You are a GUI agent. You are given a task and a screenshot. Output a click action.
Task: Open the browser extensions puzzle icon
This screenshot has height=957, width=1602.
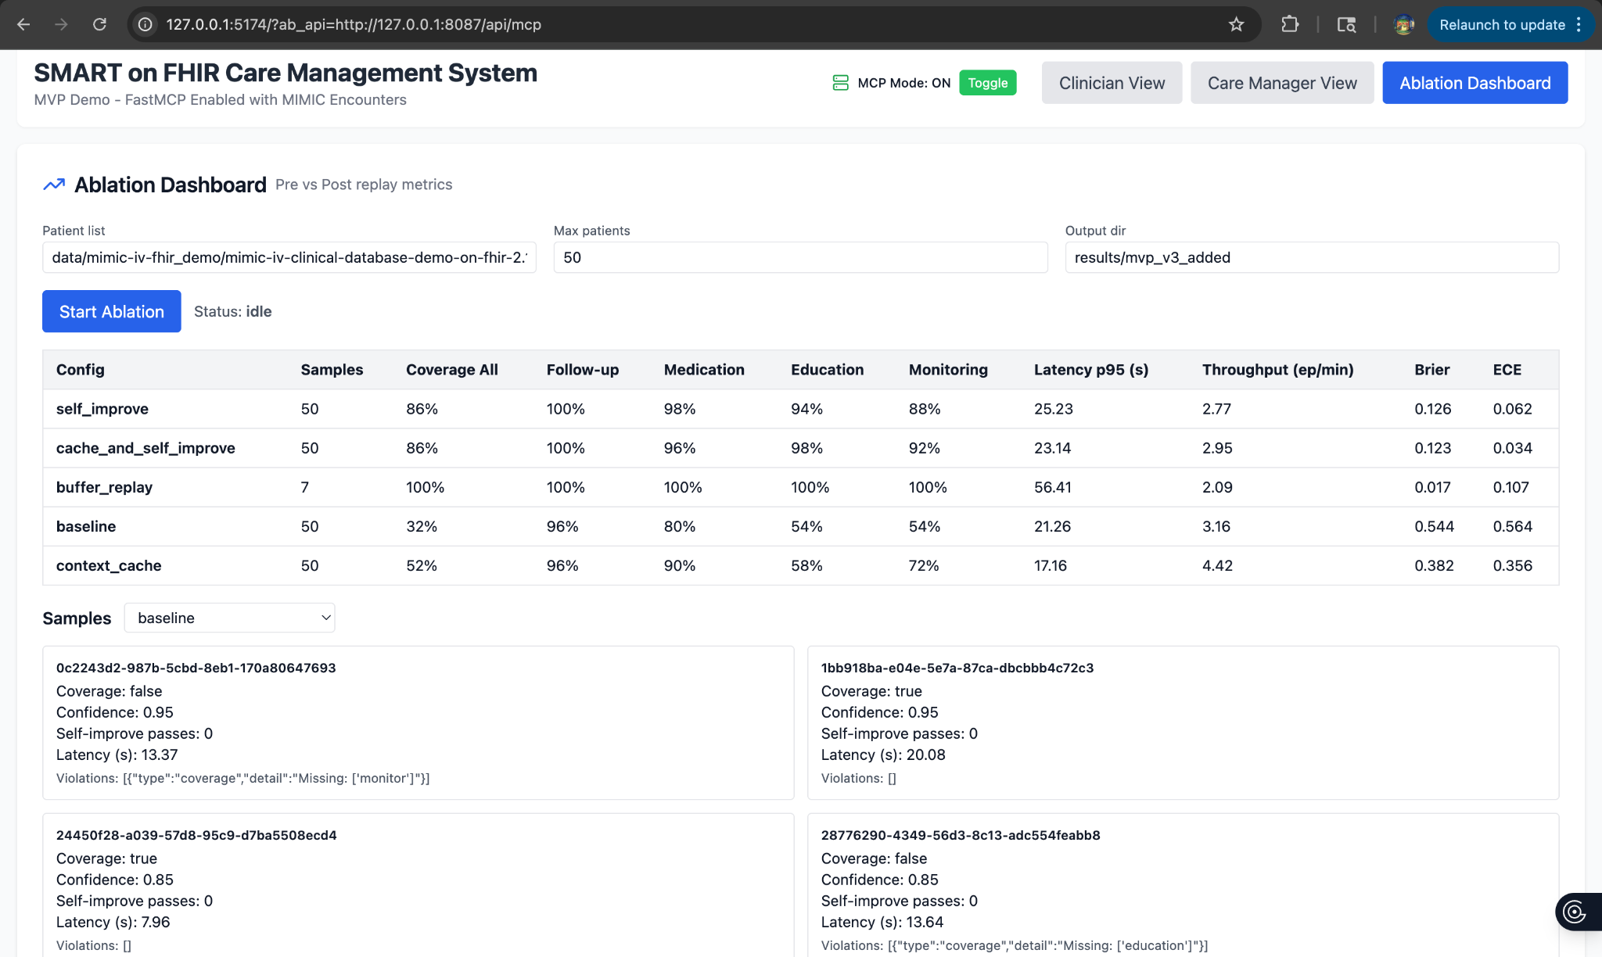click(x=1290, y=24)
